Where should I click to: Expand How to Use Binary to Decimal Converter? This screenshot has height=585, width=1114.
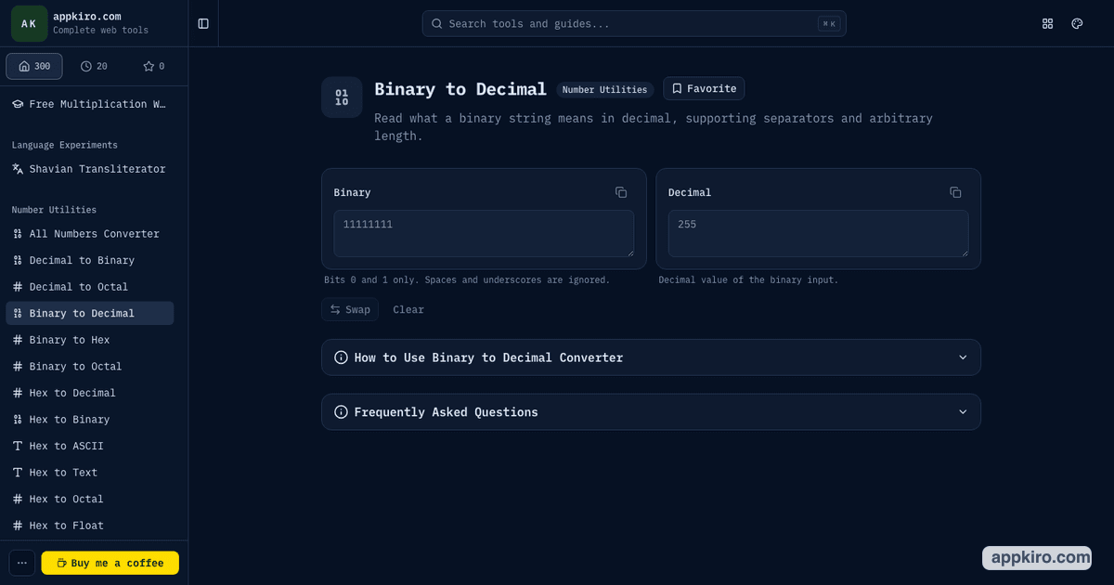[x=651, y=357]
